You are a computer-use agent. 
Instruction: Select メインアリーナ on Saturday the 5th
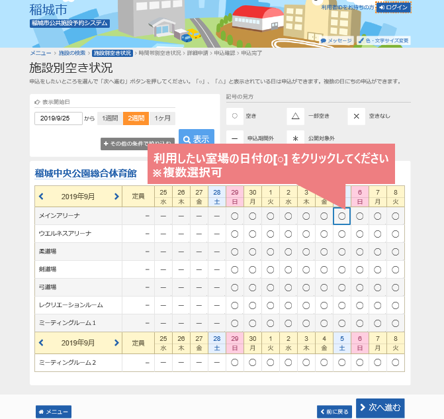[341, 216]
